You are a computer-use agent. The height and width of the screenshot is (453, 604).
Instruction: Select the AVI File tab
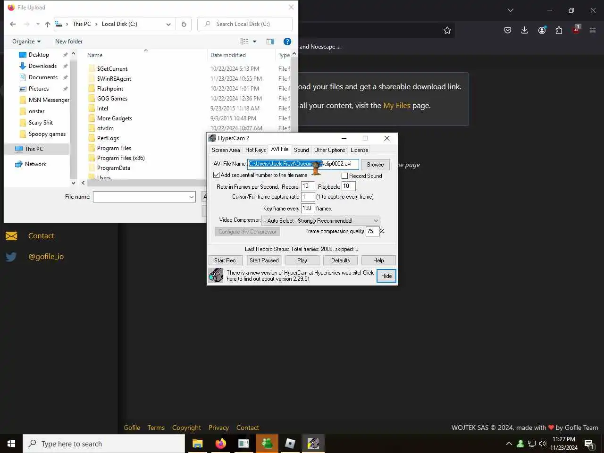(280, 149)
